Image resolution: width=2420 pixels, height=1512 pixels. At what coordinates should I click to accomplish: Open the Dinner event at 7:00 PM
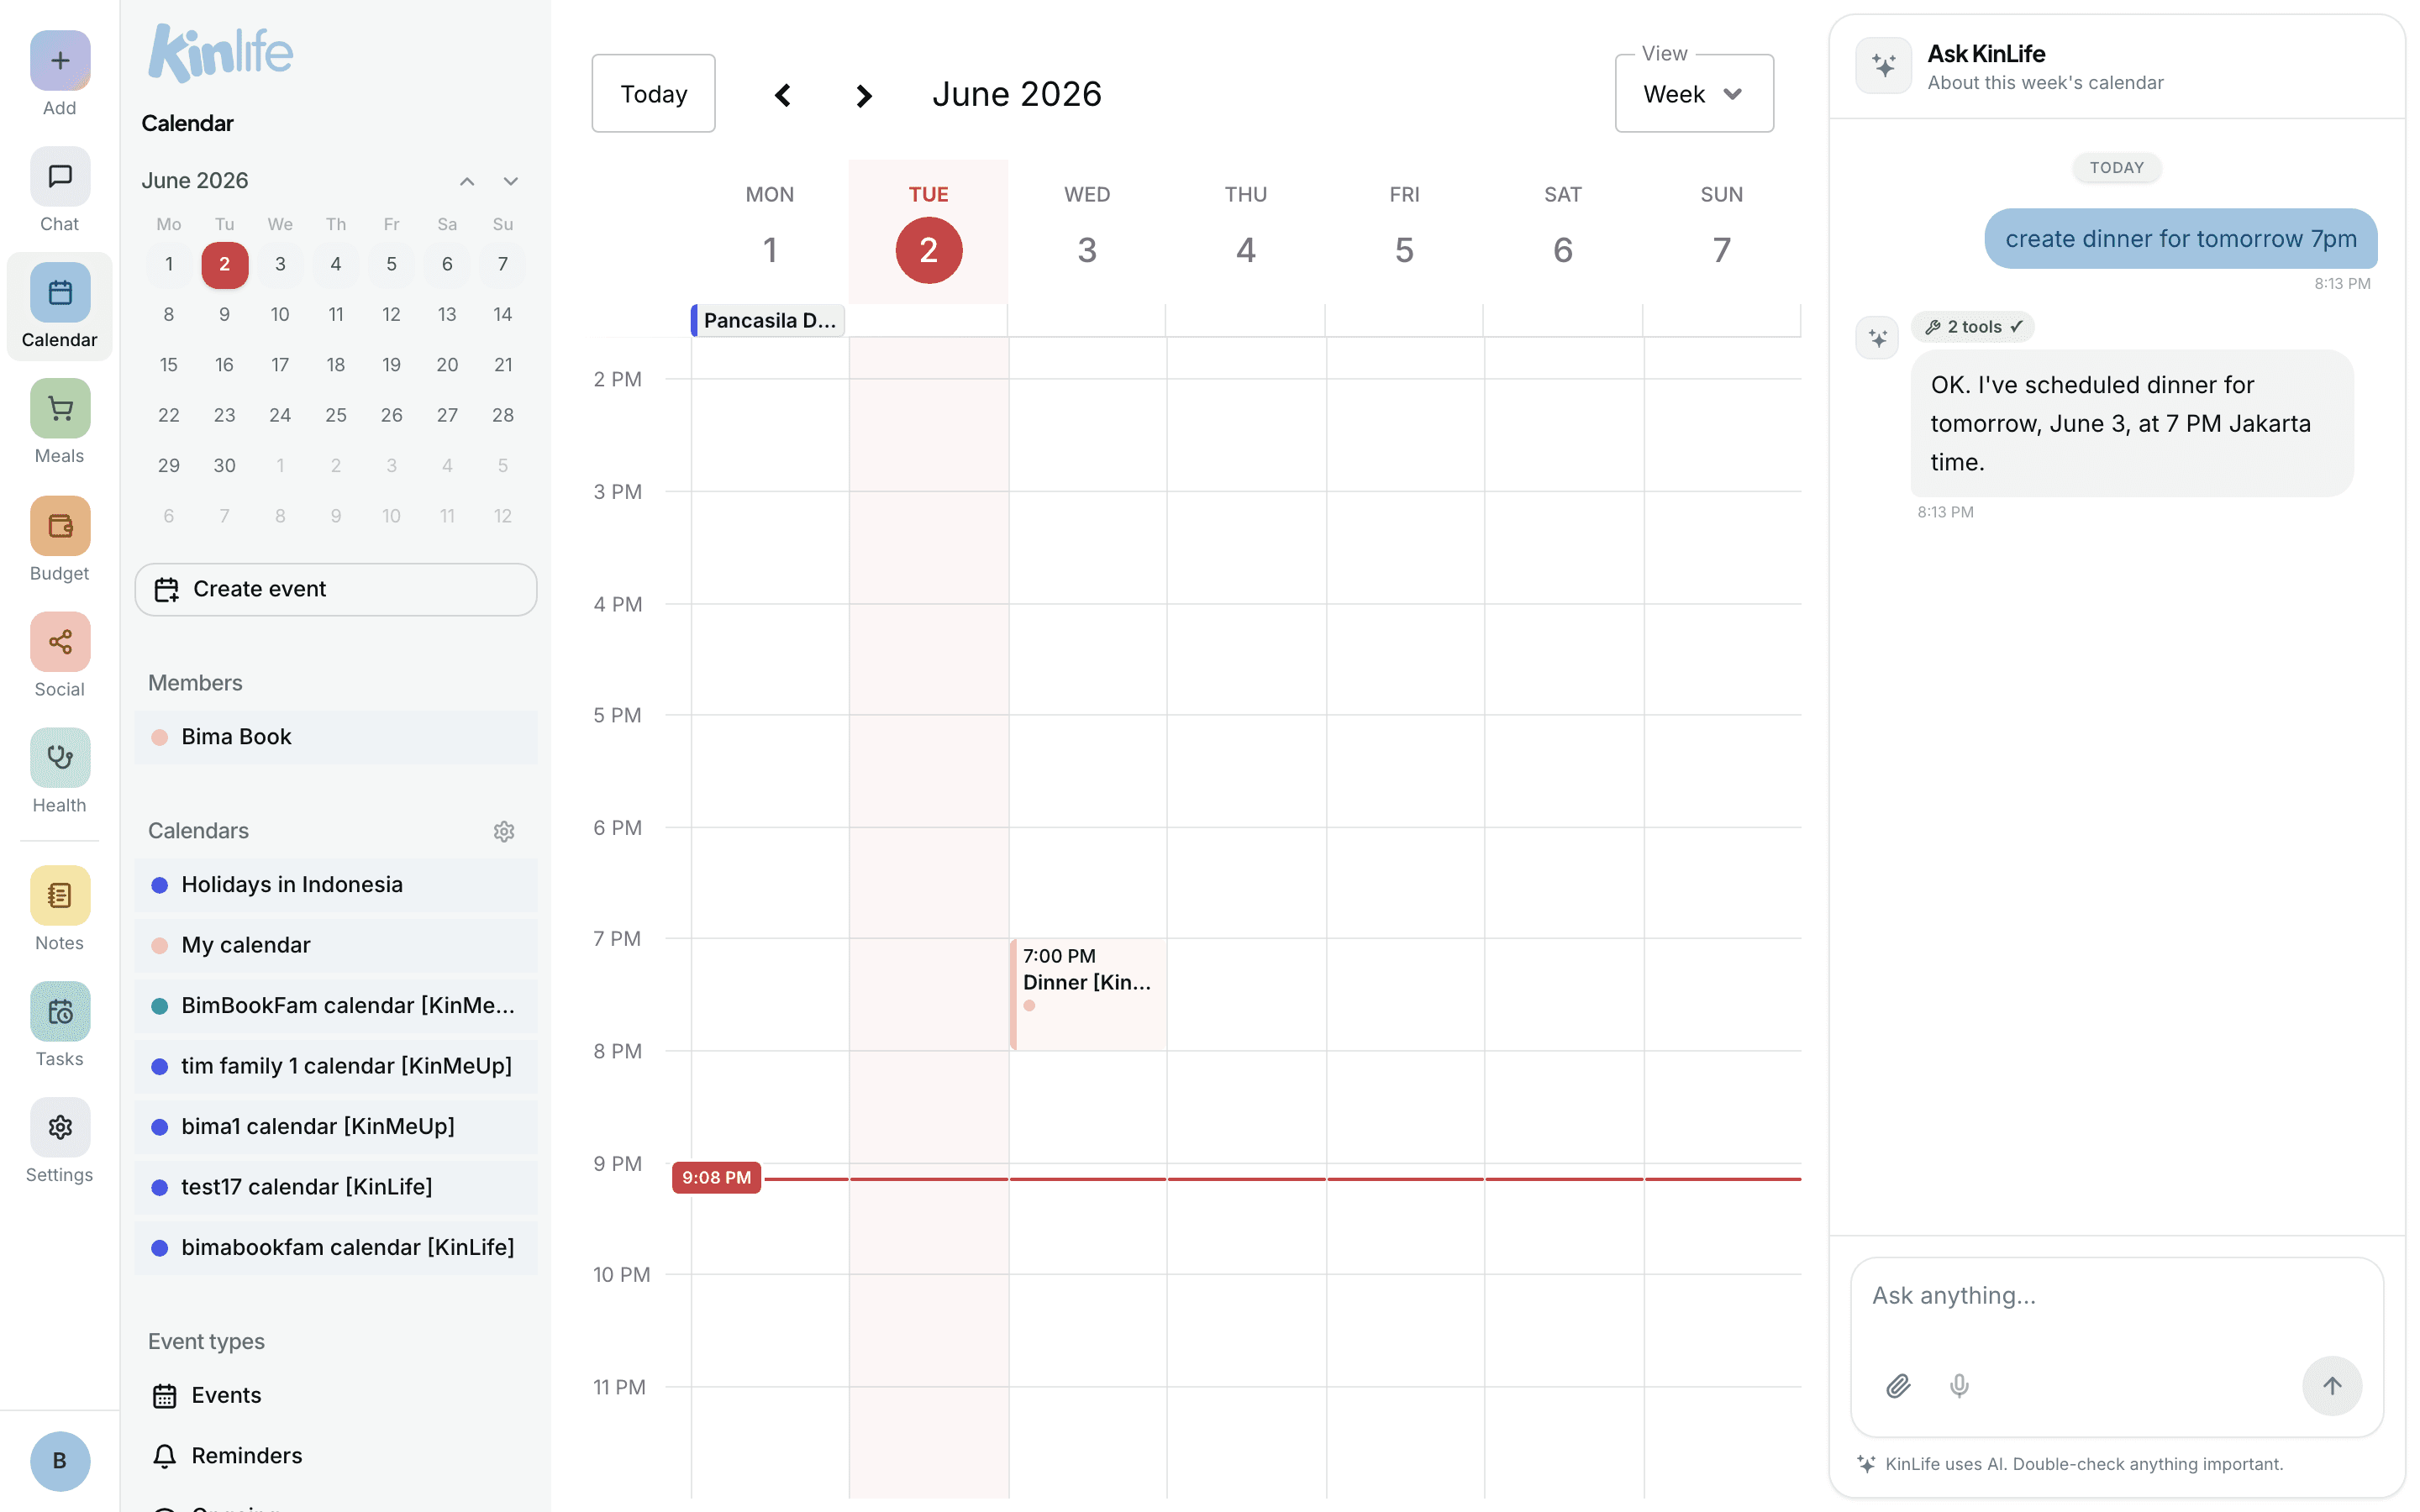[x=1088, y=994]
